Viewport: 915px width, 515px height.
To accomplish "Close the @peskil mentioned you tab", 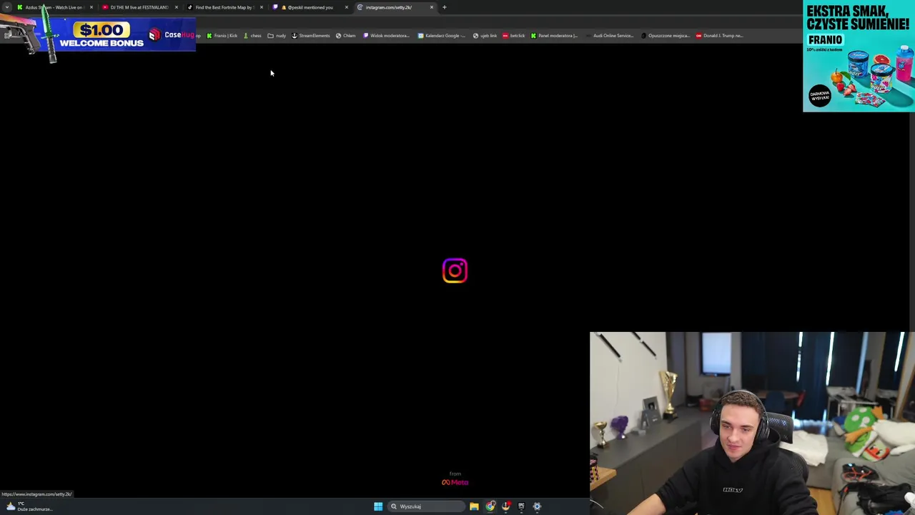I will click(346, 7).
